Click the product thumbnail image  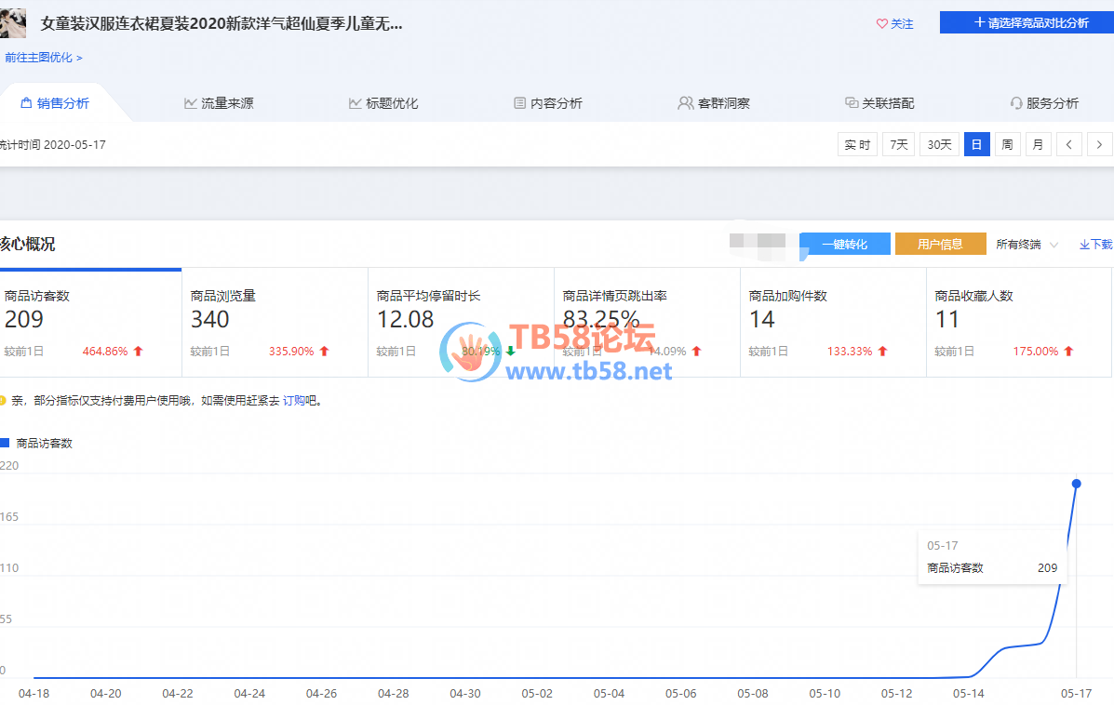coord(13,23)
